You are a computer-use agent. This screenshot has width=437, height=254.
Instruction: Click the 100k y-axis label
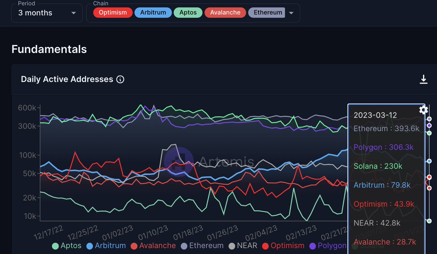click(x=27, y=155)
